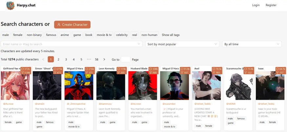Click the female tag on Isaac card
Image resolution: width=287 pixels, height=132 pixels.
pos(272,122)
